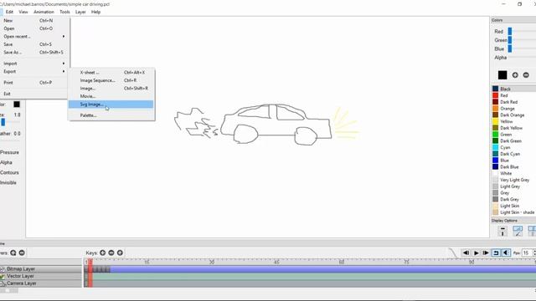The image size is (536, 301).
Task: Select Green palette color
Action: [x=513, y=134]
